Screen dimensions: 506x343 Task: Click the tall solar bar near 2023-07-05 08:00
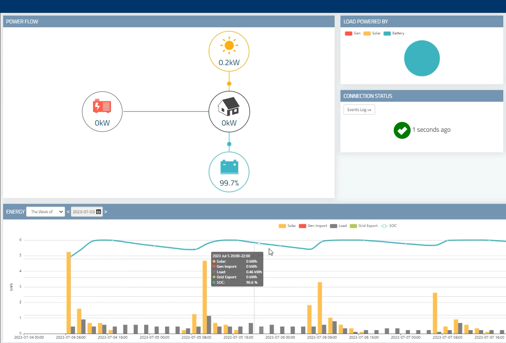point(205,297)
